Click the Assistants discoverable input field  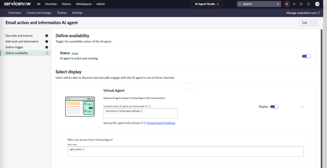(140, 113)
